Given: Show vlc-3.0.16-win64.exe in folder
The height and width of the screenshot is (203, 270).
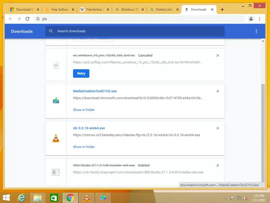Looking at the screenshot, I should coord(84,147).
